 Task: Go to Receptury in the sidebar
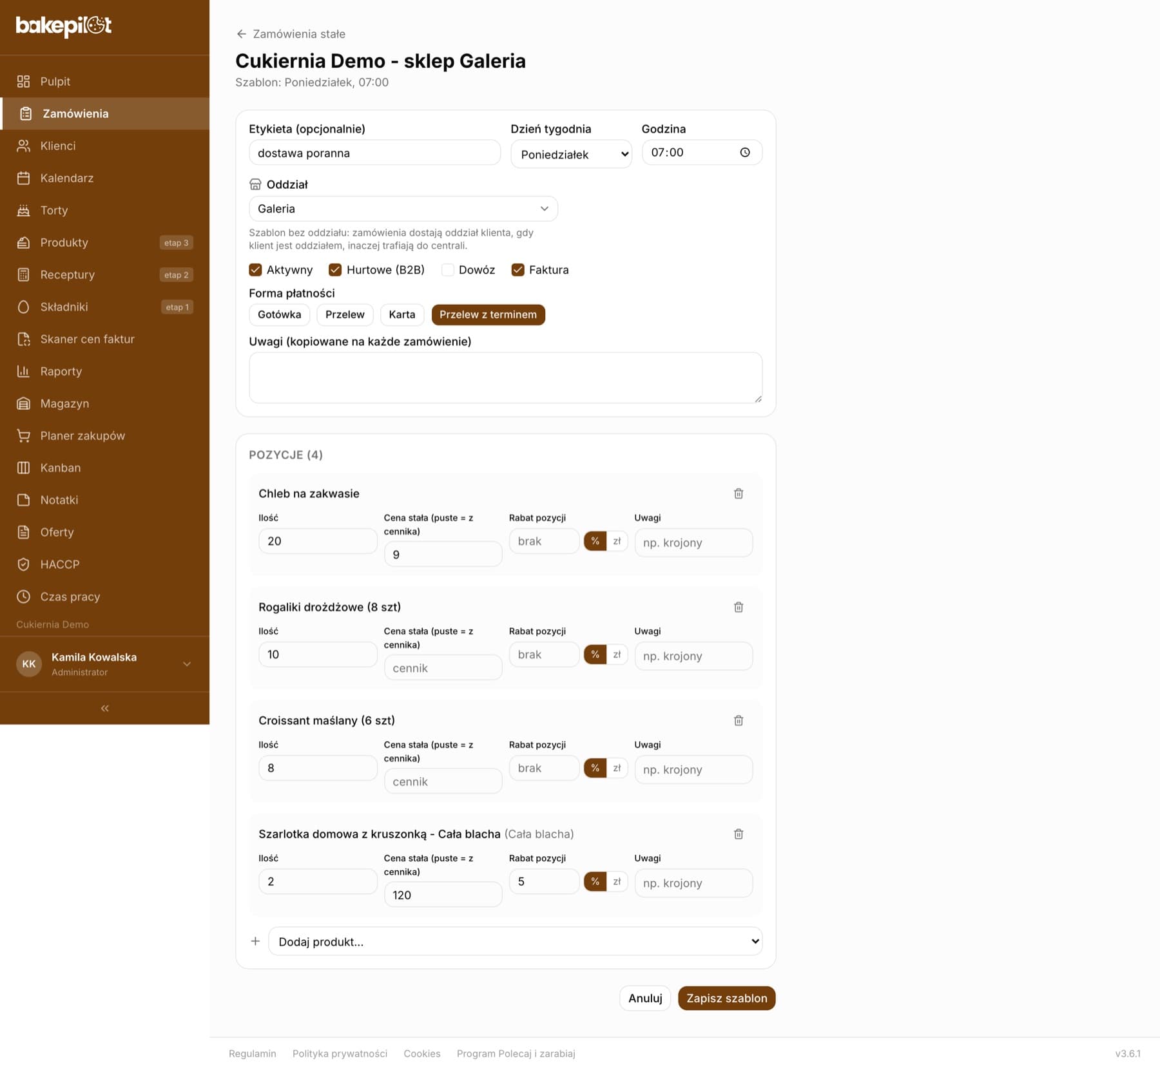pyautogui.click(x=104, y=274)
